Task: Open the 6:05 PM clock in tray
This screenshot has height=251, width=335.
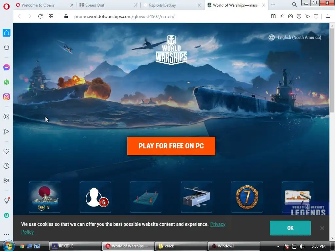Action: (x=318, y=246)
